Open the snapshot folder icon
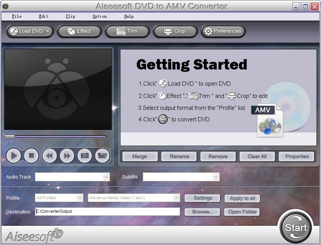This screenshot has height=245, width=321. click(x=103, y=156)
